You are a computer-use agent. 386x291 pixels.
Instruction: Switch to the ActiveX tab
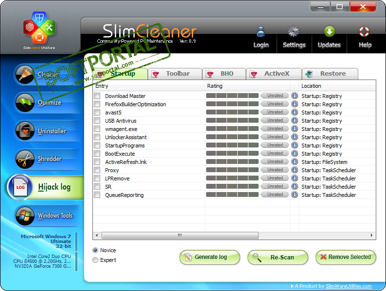[x=274, y=74]
